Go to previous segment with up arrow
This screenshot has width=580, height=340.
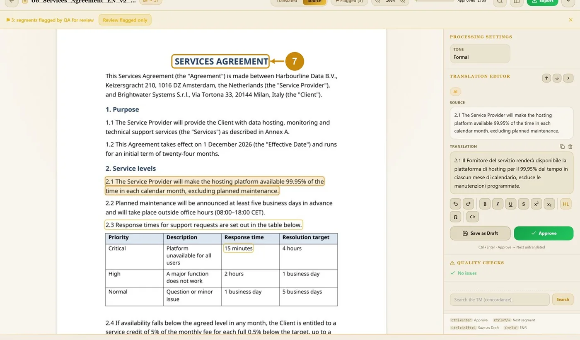[546, 78]
